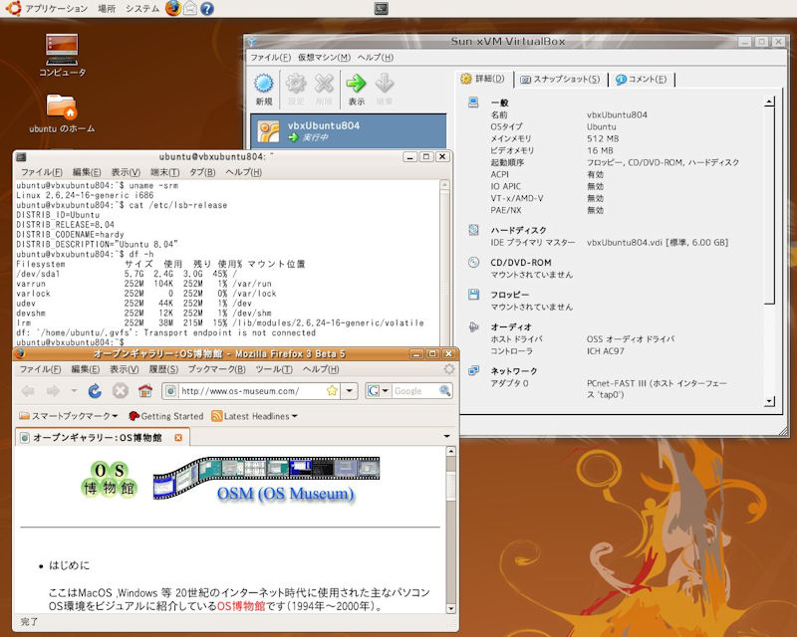Viewport: 797px width, 637px height.
Task: Click the Firefox URL address field
Action: 253,390
